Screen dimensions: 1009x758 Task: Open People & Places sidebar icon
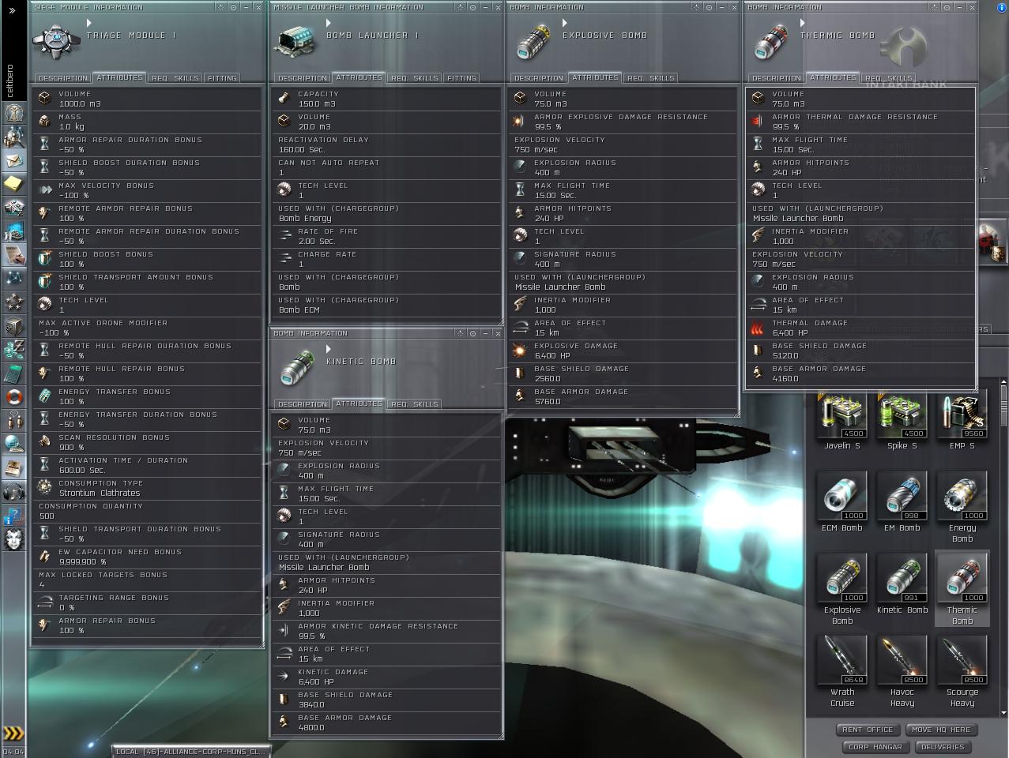click(x=13, y=137)
